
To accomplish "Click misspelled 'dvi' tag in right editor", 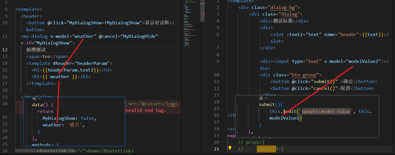I will pyautogui.click(x=256, y=14).
